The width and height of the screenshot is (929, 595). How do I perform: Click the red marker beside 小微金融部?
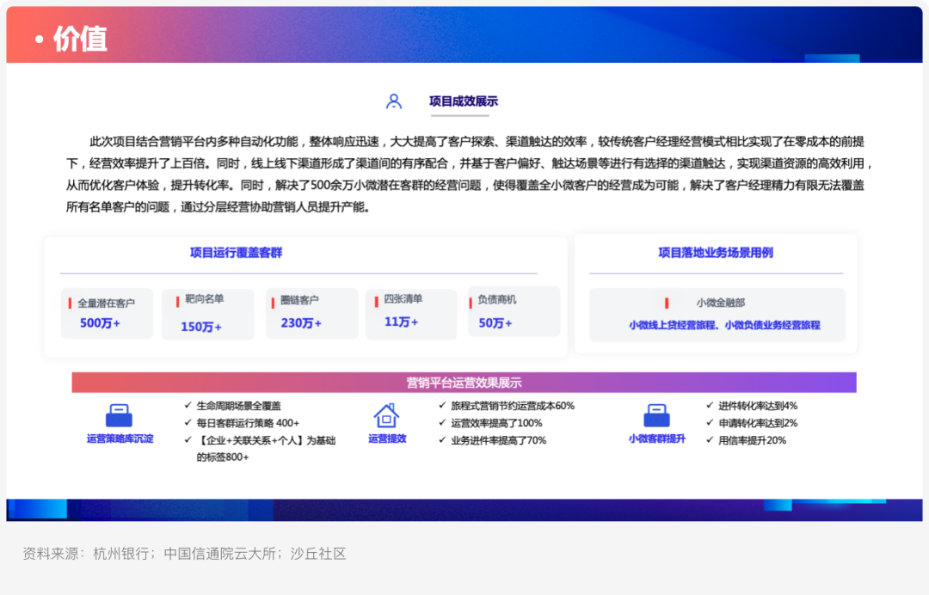pyautogui.click(x=667, y=304)
